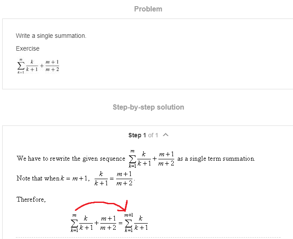Screen dimensions: 293x239
Task: Click the (m+1)/(m+2) fraction in final equation
Action: coord(108,223)
